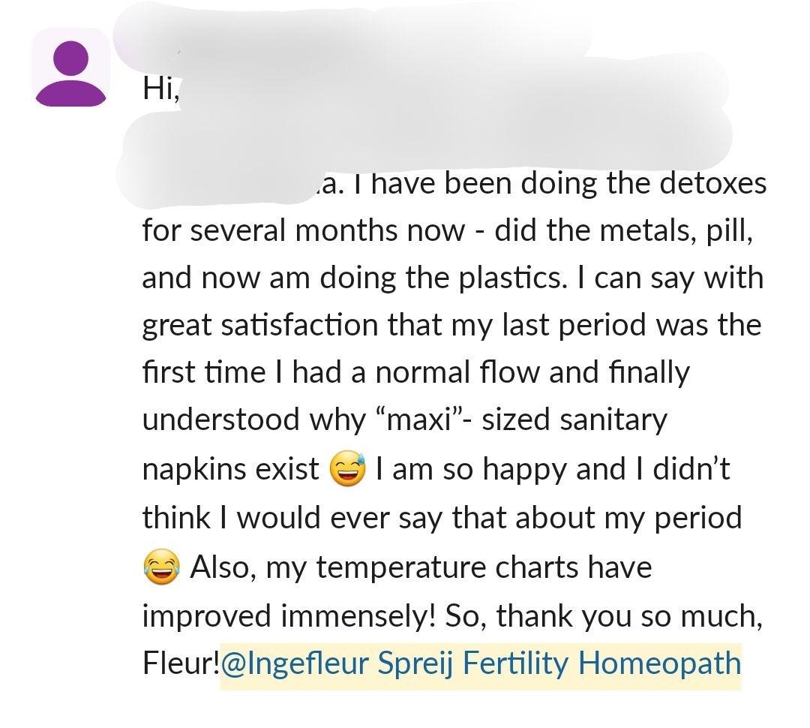Click the greeting "Hi," in the message
This screenshot has width=810, height=728.
point(160,89)
